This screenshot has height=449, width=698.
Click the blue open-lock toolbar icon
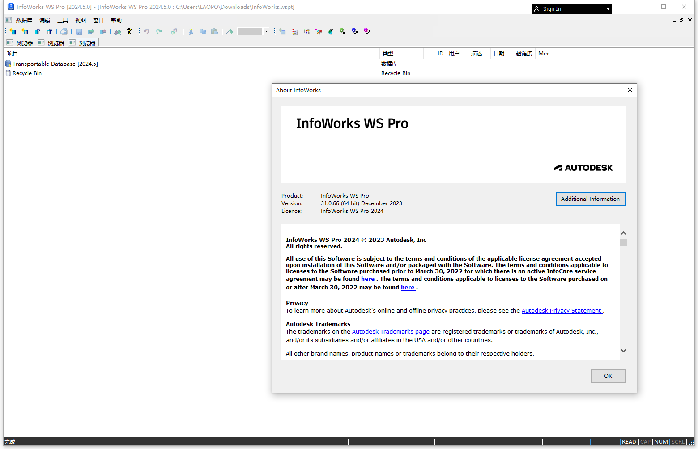point(37,31)
